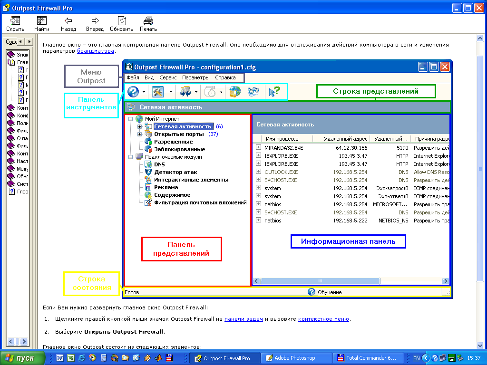Switch to Total Commander taskbar button
The image size is (487, 365).
pos(368,358)
